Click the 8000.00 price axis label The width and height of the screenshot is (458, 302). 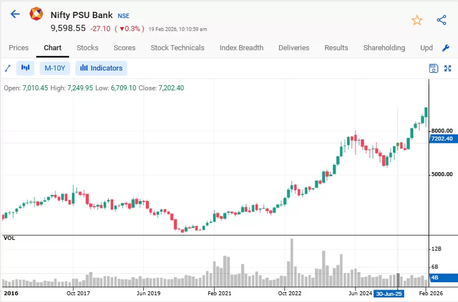pos(442,131)
